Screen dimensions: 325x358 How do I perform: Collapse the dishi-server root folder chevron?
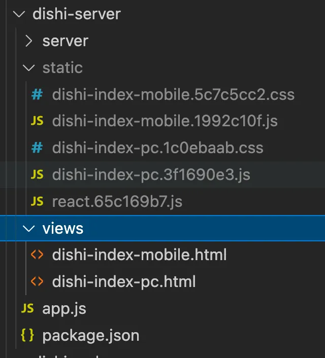[x=20, y=14]
